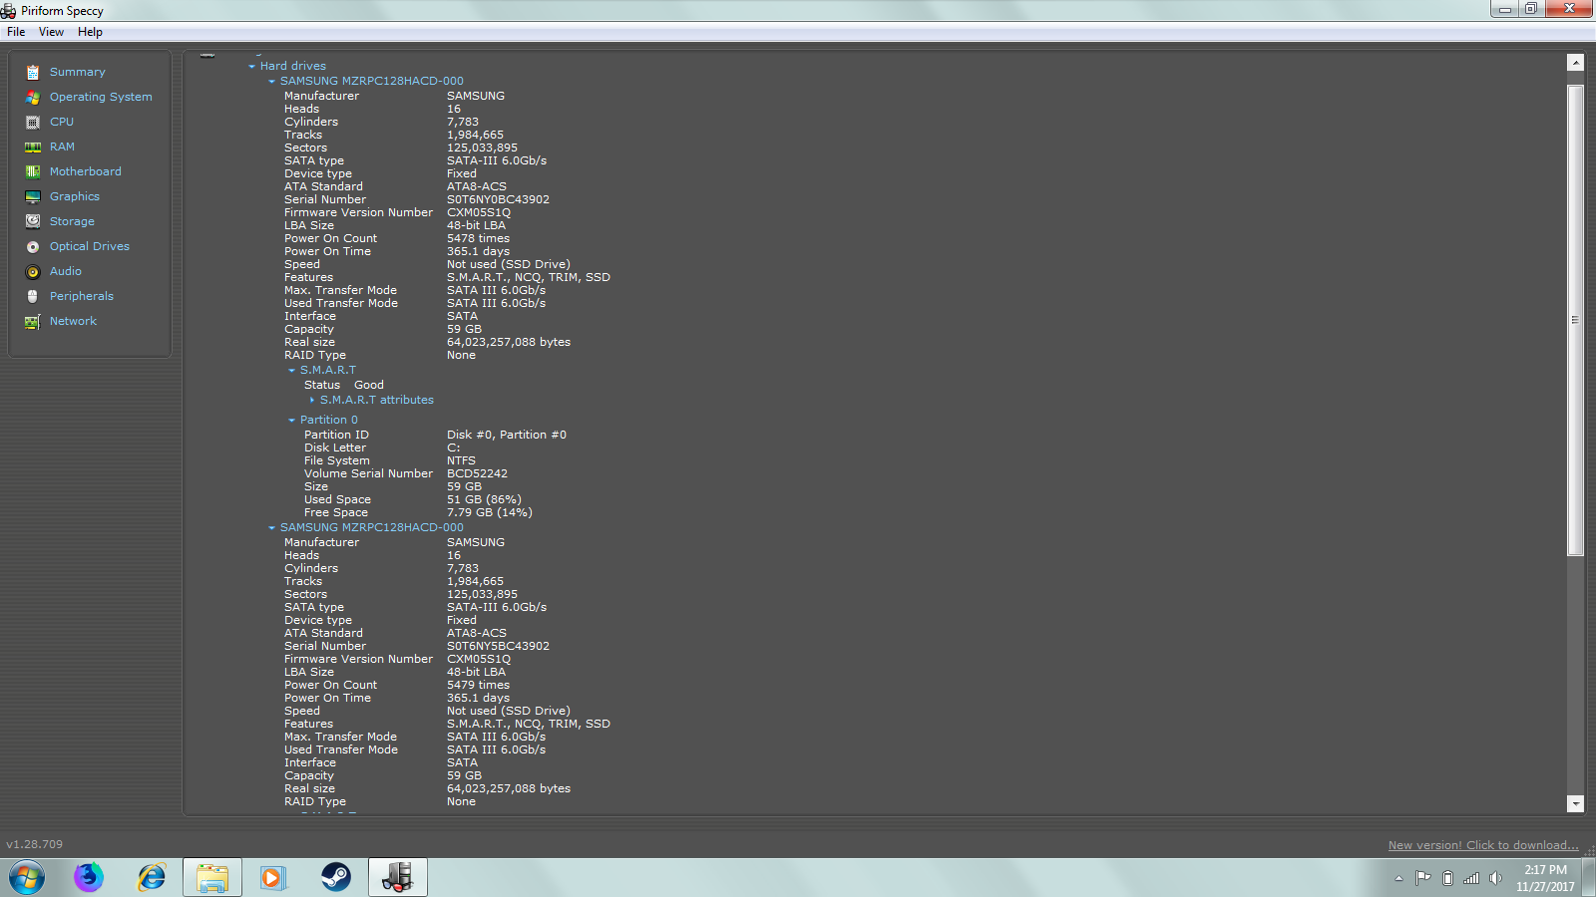Show hidden tray icons arrow
The width and height of the screenshot is (1596, 897).
click(x=1398, y=878)
